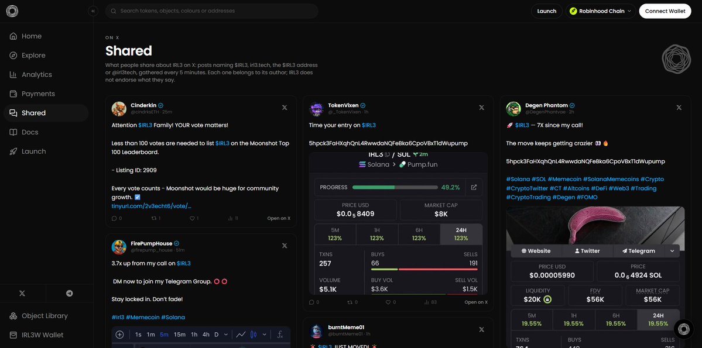Click Open on X in TokenVixen's post
Viewport: 702px width, 348px height.
[476, 302]
